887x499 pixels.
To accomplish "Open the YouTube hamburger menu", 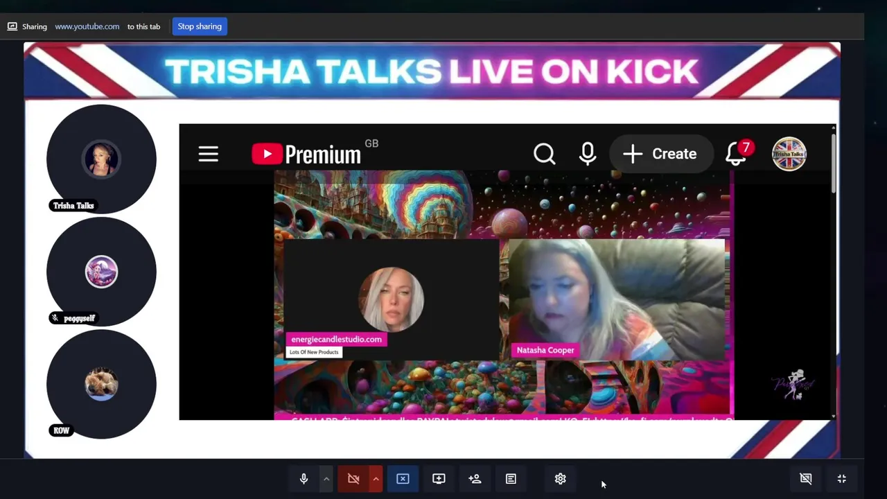I will pos(209,154).
